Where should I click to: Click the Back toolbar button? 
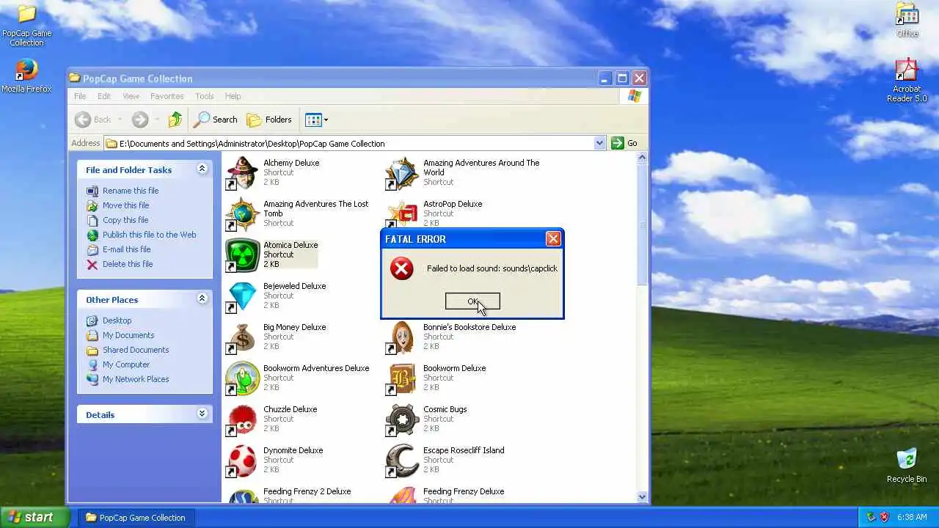93,120
